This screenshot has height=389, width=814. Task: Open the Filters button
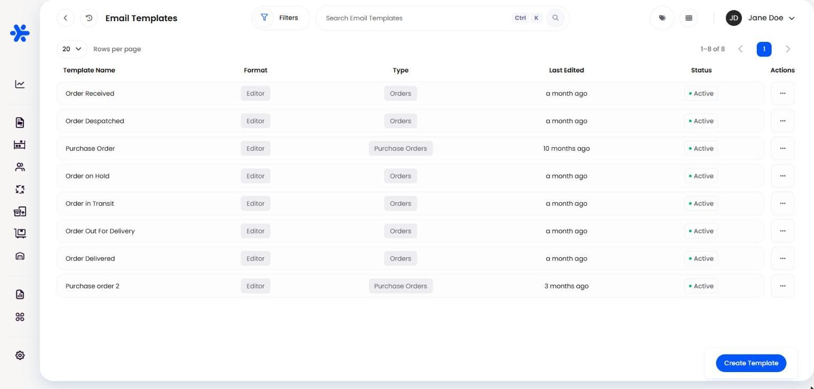pyautogui.click(x=281, y=18)
